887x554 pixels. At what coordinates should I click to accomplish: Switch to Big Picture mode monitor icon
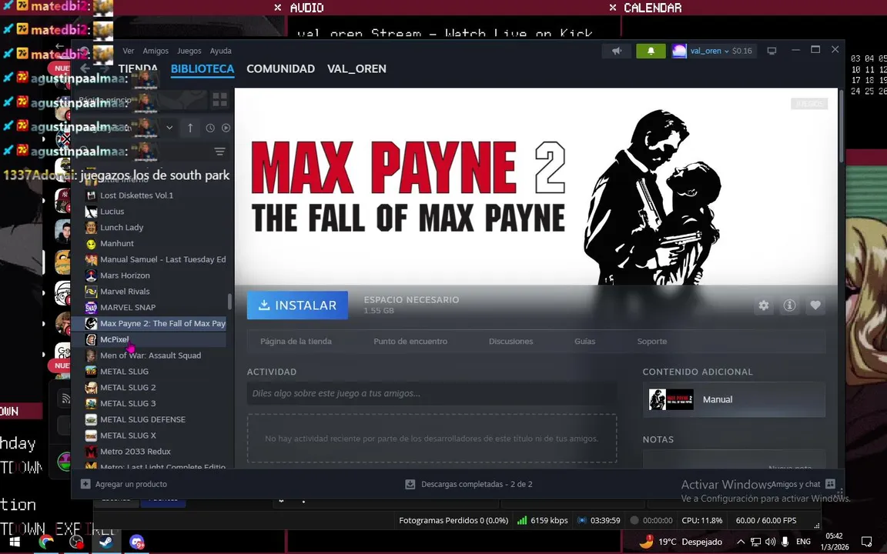click(772, 51)
